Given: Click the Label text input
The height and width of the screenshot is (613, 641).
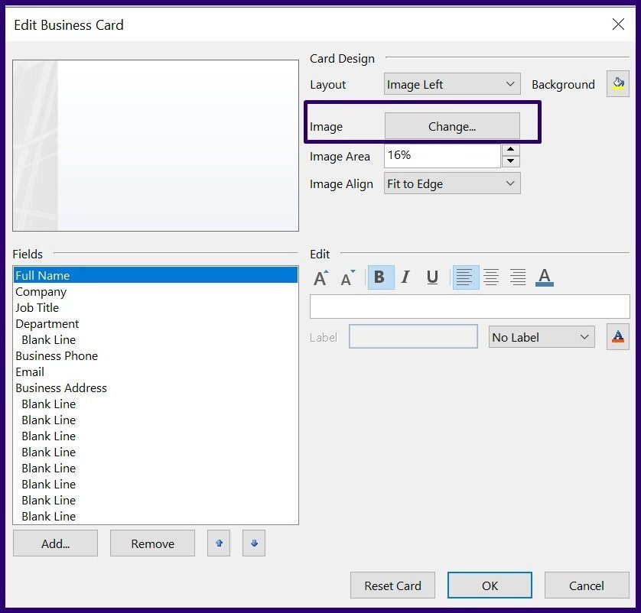Looking at the screenshot, I should pyautogui.click(x=413, y=336).
